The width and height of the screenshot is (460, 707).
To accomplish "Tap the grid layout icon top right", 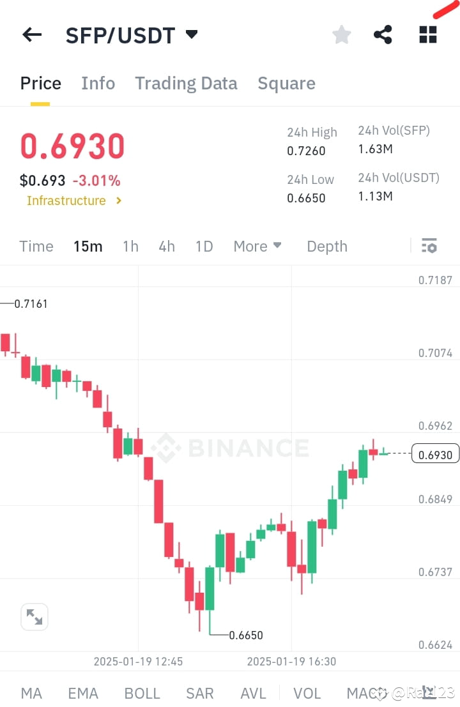I will point(427,34).
